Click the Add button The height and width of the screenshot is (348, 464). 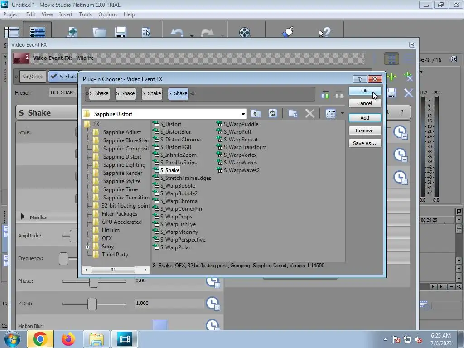pyautogui.click(x=365, y=118)
